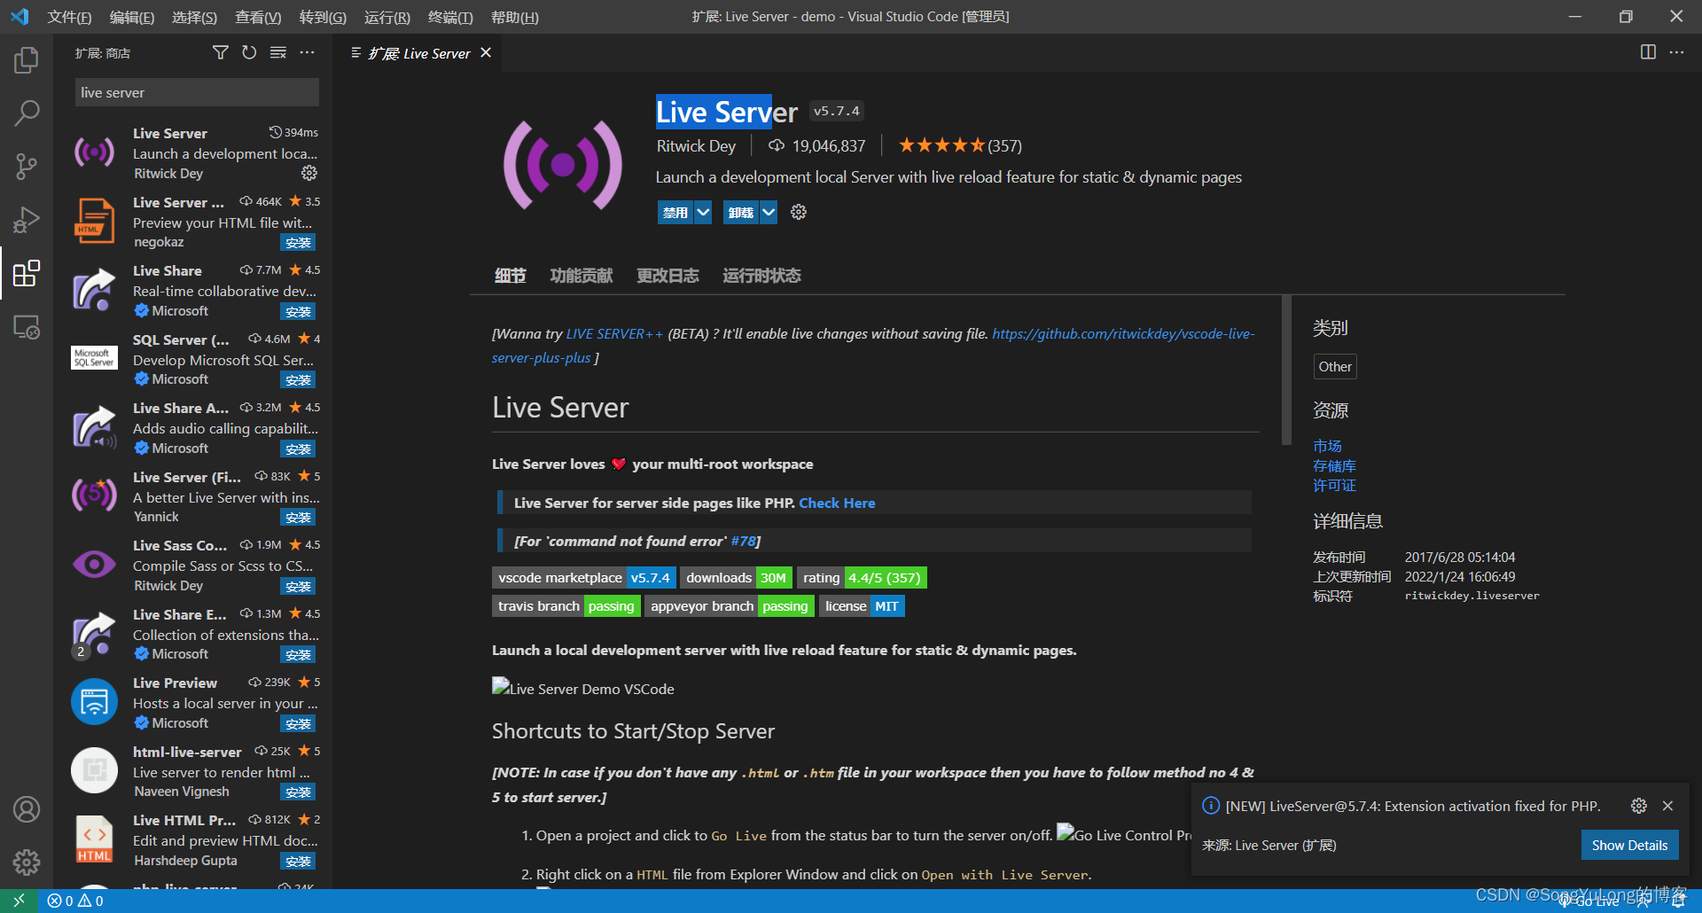The height and width of the screenshot is (913, 1702).
Task: Switch to the 更改日志 changelog tab
Action: [x=668, y=276]
